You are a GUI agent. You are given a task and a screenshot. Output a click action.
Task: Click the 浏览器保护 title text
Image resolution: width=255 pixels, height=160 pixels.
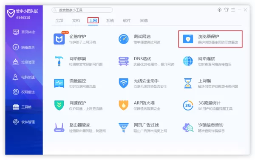click(x=209, y=36)
